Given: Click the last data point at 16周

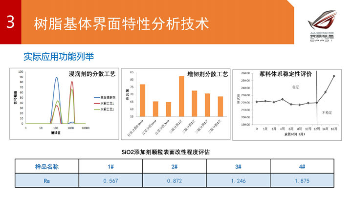Looking at the screenshot, I should pos(333,76).
